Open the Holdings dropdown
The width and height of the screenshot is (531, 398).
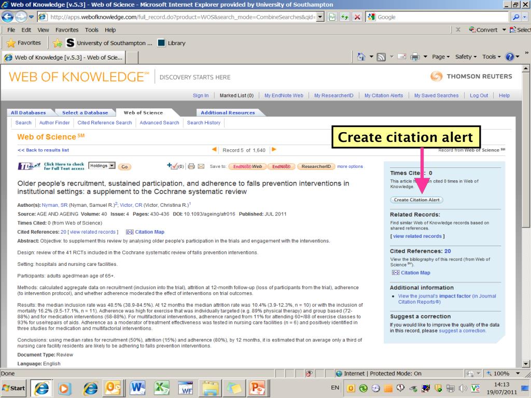pos(102,165)
